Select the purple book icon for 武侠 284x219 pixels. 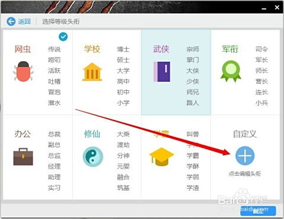[x=162, y=72]
